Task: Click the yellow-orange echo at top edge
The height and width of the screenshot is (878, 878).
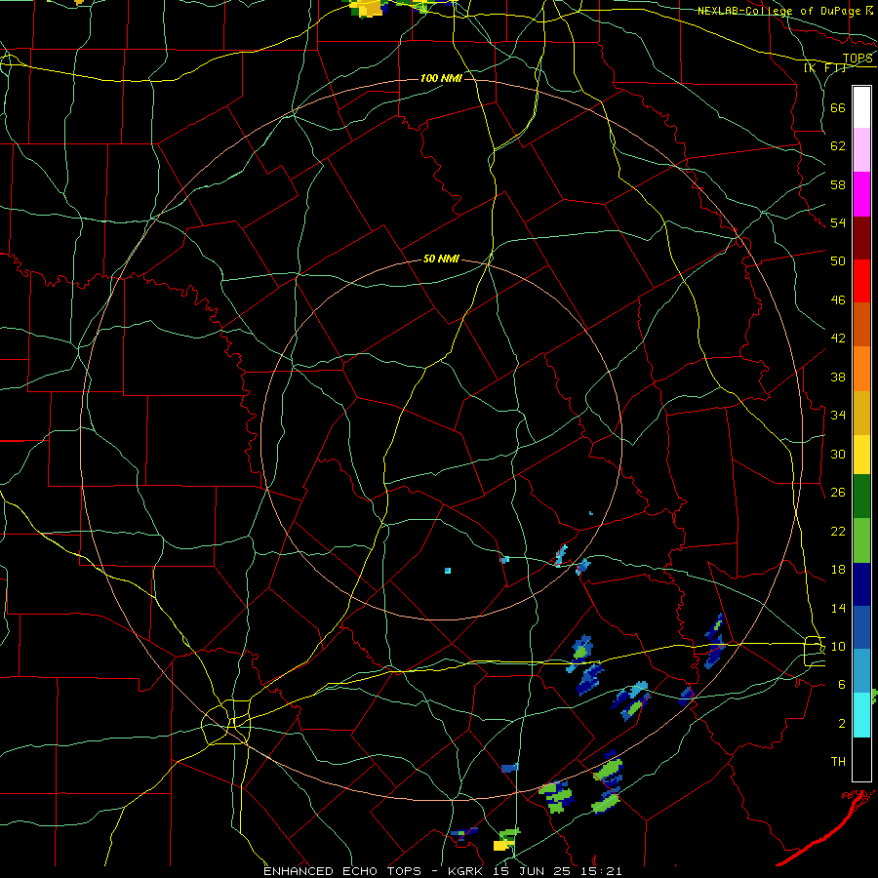Action: 368,8
